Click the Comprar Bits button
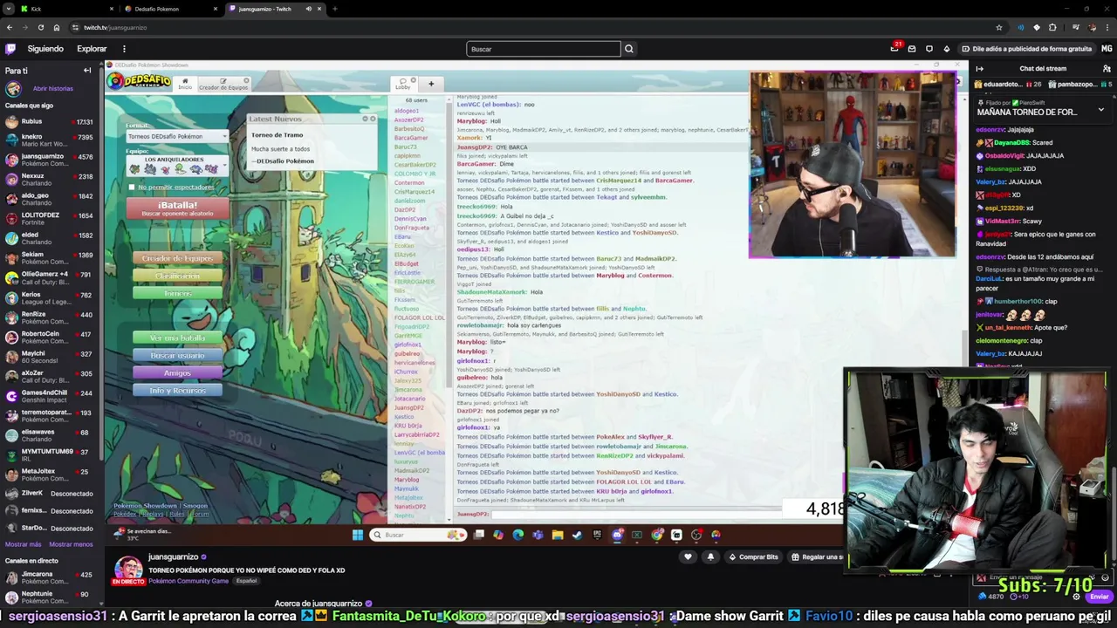This screenshot has height=628, width=1117. 753,556
